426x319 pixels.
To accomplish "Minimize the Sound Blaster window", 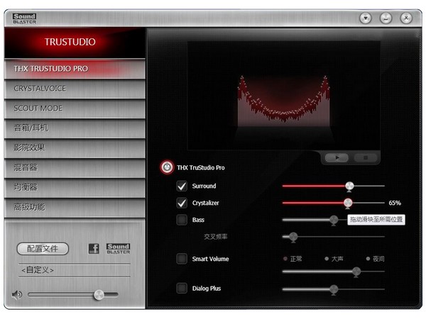I will 386,18.
